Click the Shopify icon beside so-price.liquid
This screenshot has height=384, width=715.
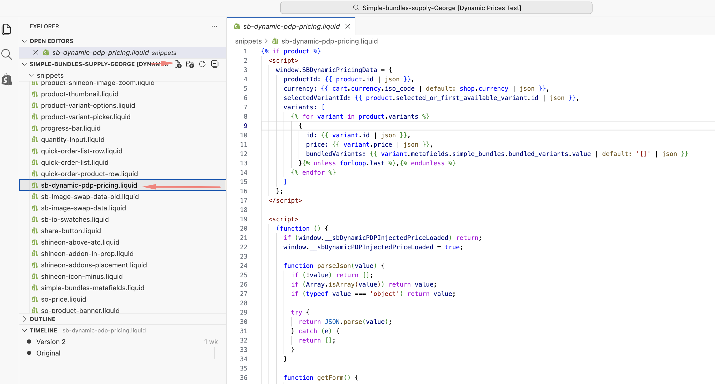pyautogui.click(x=35, y=299)
